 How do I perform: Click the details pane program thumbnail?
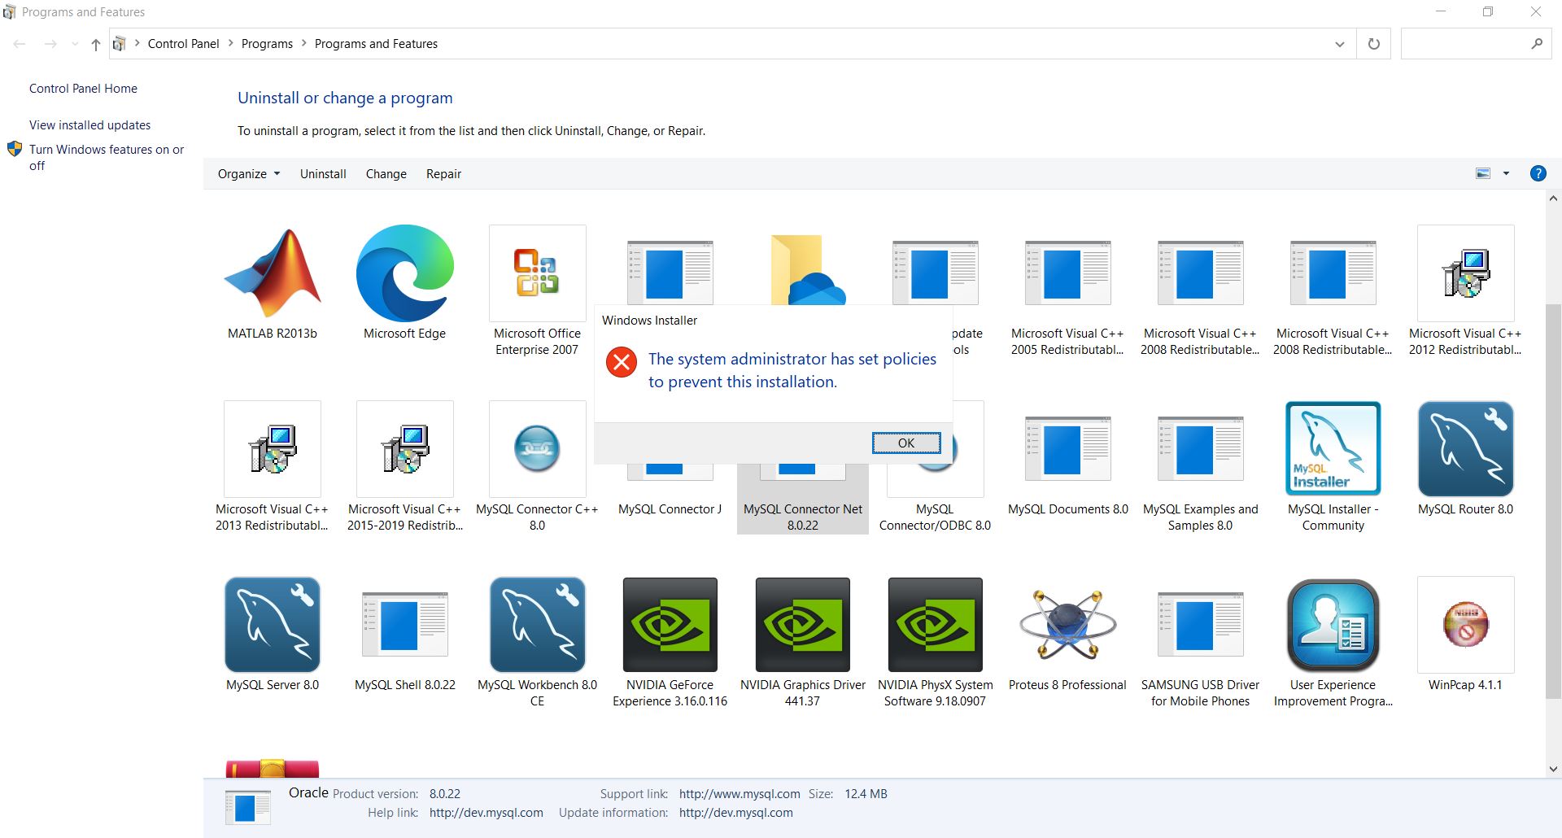[x=247, y=808]
